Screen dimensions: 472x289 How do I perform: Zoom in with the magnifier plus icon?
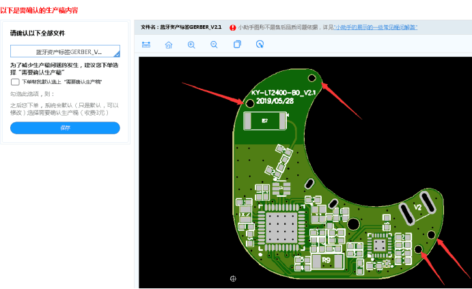click(x=191, y=44)
